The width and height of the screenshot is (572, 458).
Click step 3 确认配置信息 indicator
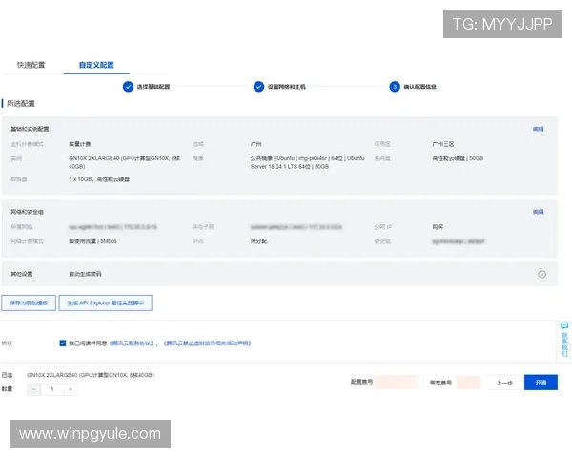pos(395,87)
